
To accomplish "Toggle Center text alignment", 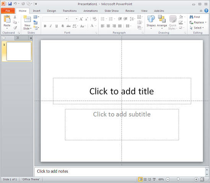I will tap(108, 26).
